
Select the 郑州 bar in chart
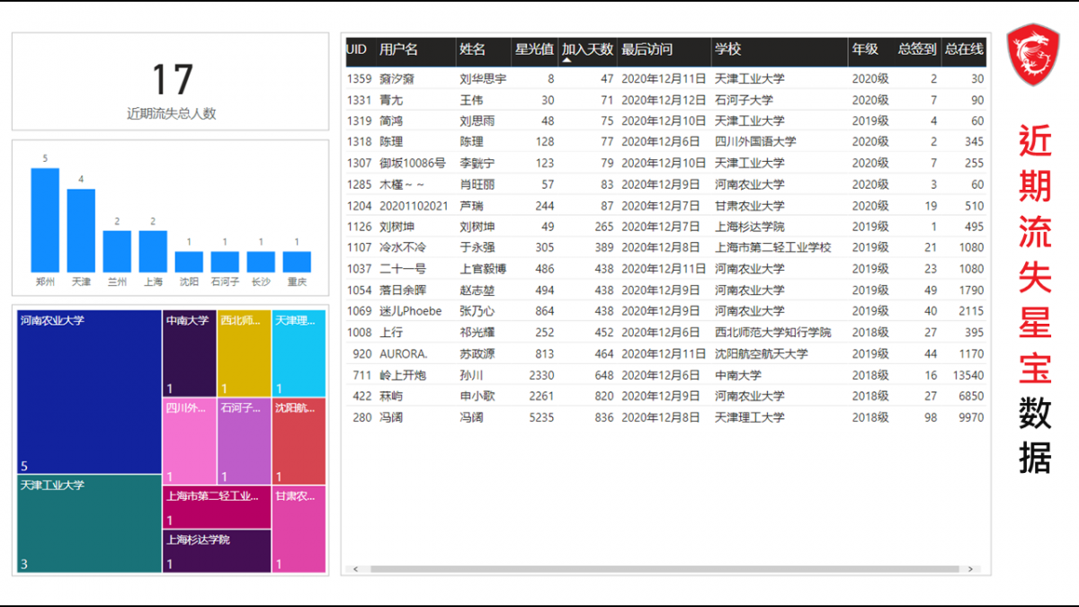coord(45,220)
